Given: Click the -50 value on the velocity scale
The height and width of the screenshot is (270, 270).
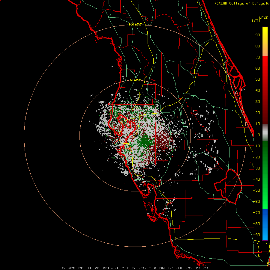Looking at the screenshot, I should 256,190.
